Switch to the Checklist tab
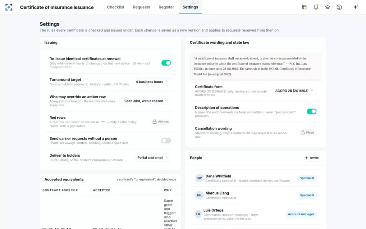This screenshot has height=229, width=366. tap(116, 7)
